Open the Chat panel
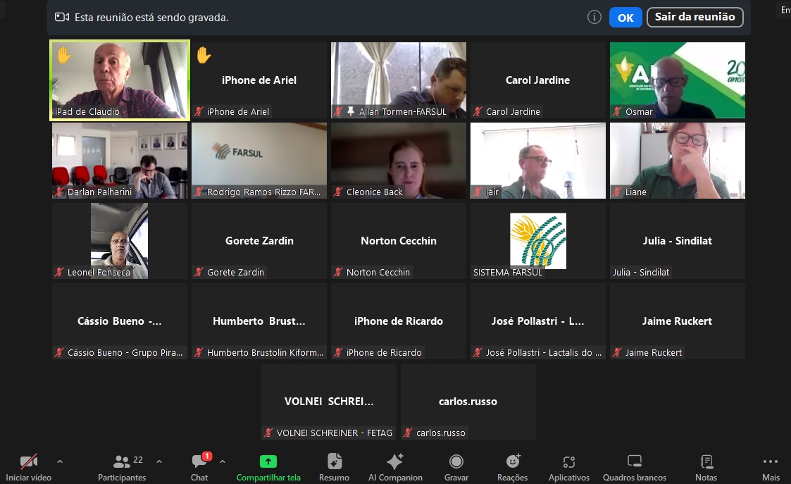This screenshot has width=791, height=484. 199,462
